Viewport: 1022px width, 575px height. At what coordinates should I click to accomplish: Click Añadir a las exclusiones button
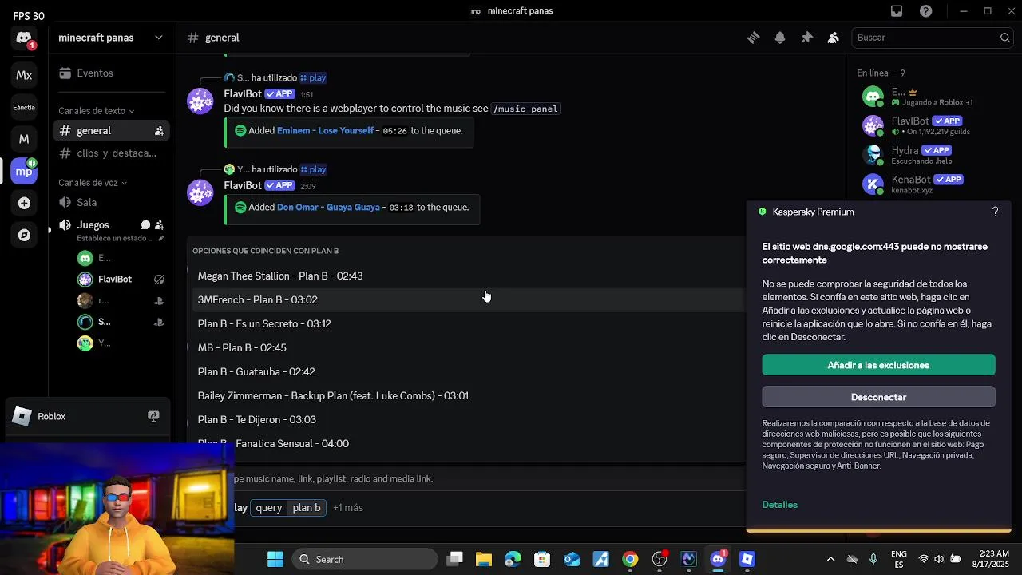[878, 365]
